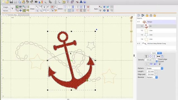Click the dashed selection icon above Objects

point(139,15)
